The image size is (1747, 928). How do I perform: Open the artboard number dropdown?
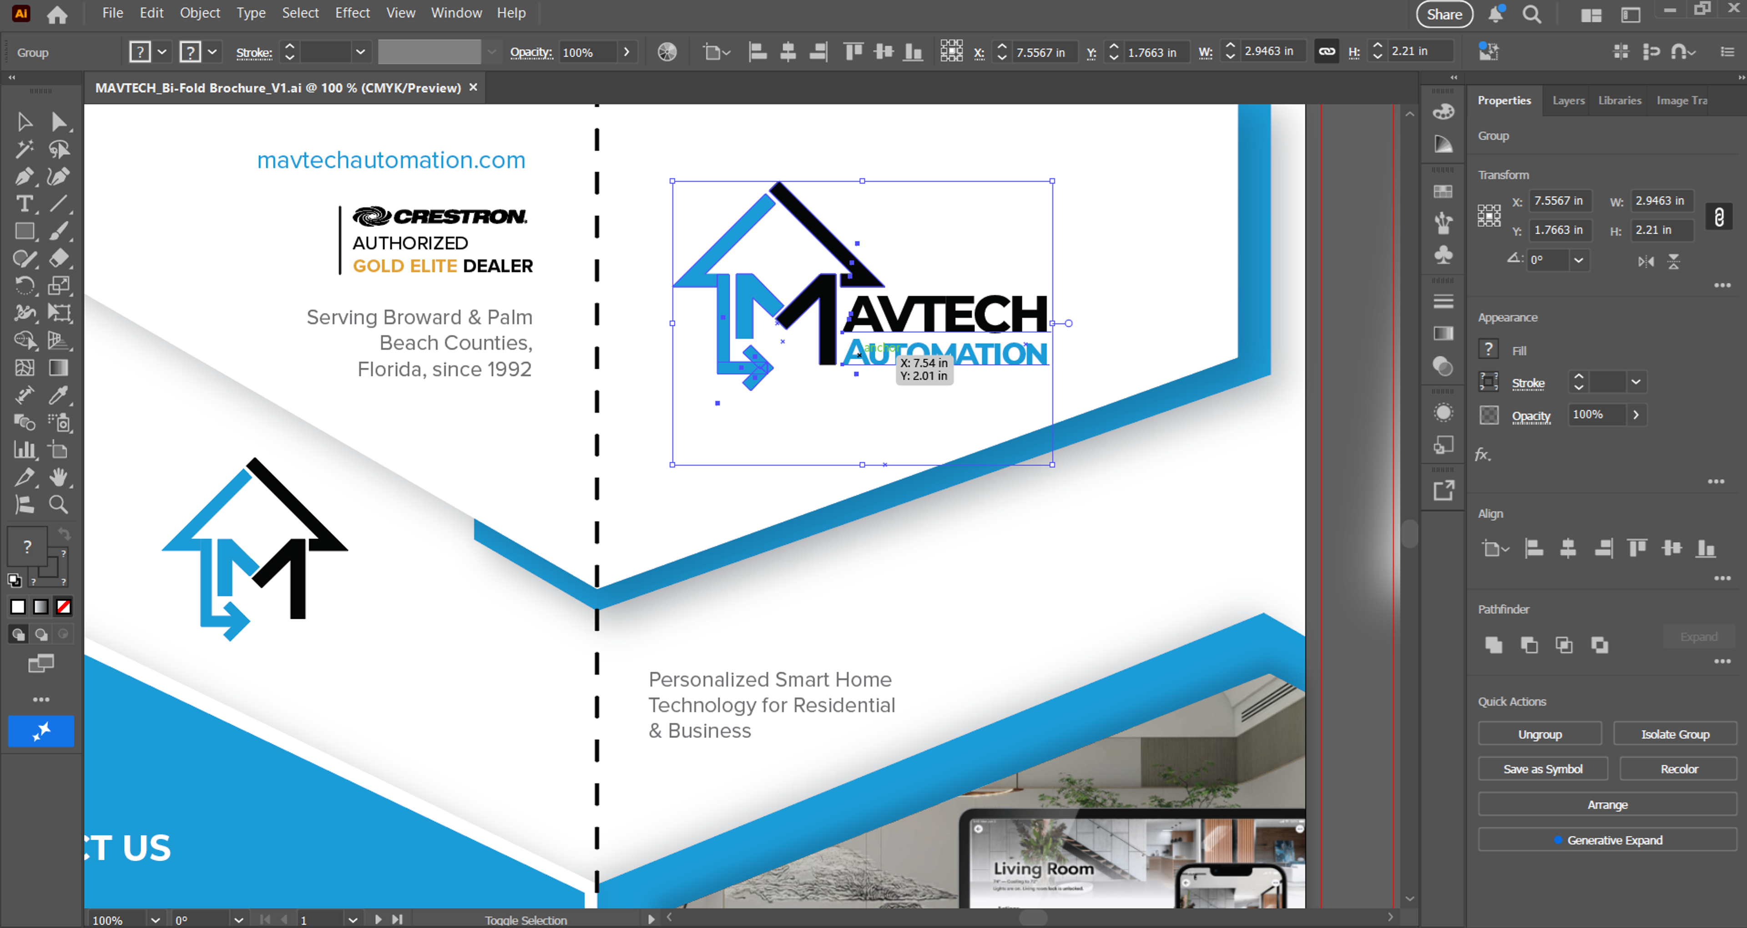[x=353, y=920]
